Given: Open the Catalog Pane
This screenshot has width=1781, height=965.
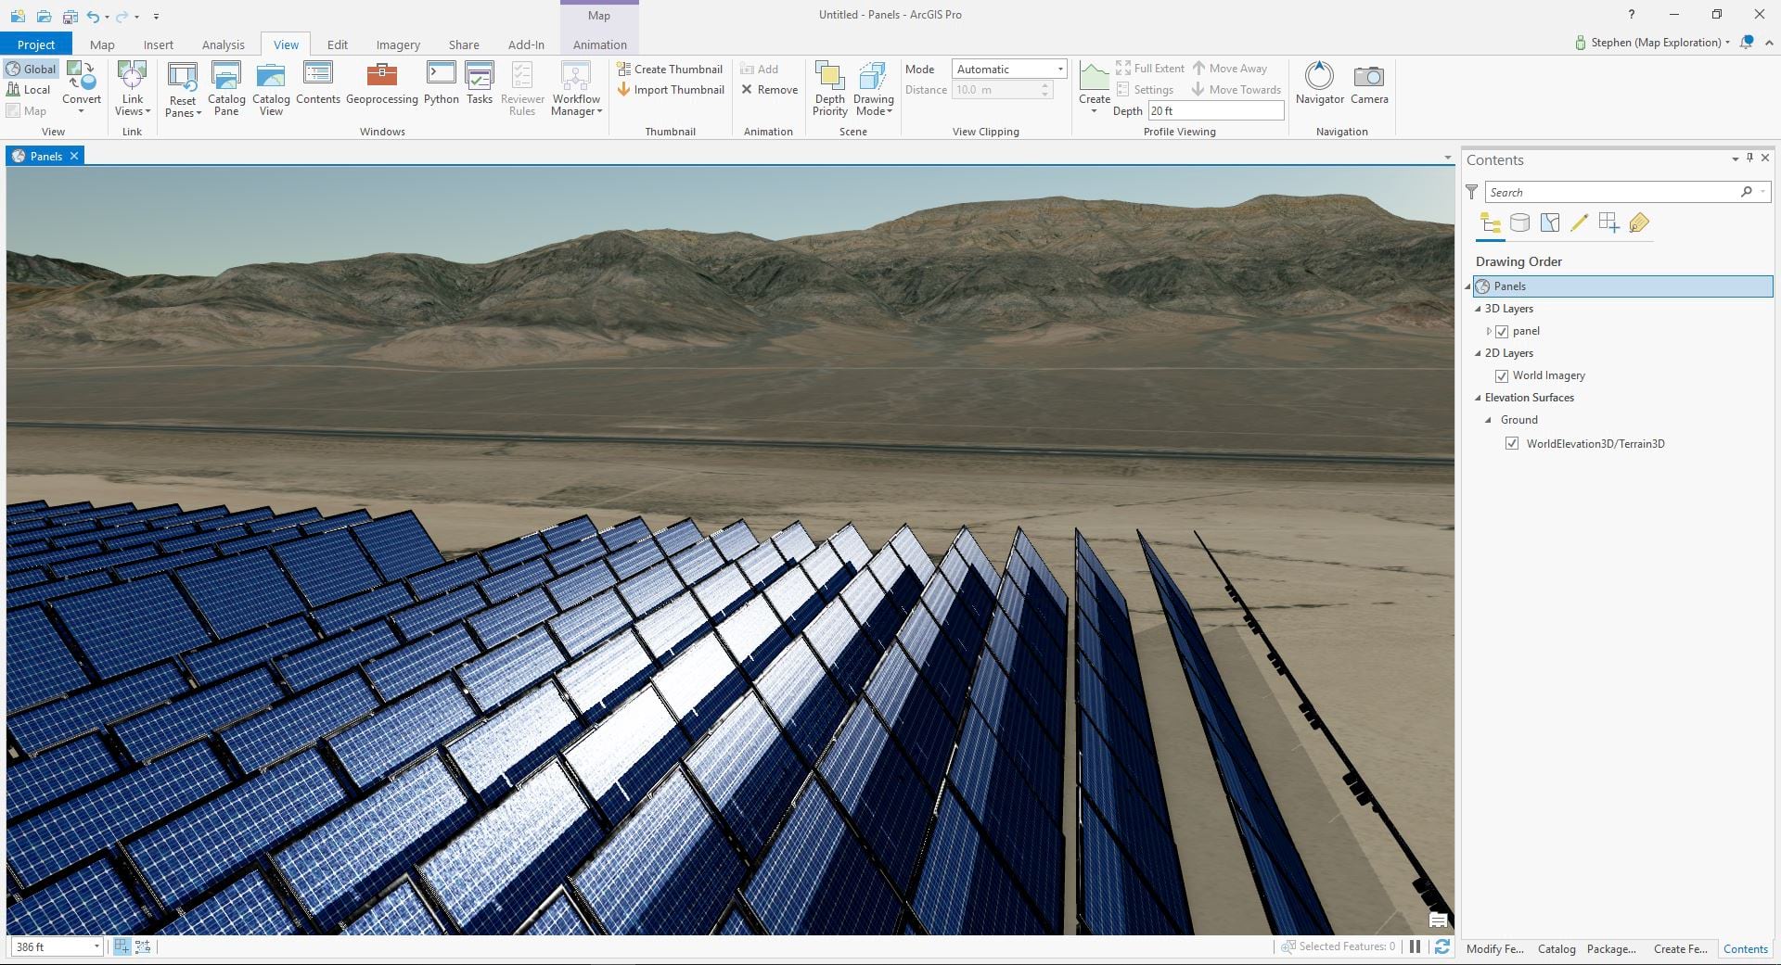Looking at the screenshot, I should [x=226, y=88].
